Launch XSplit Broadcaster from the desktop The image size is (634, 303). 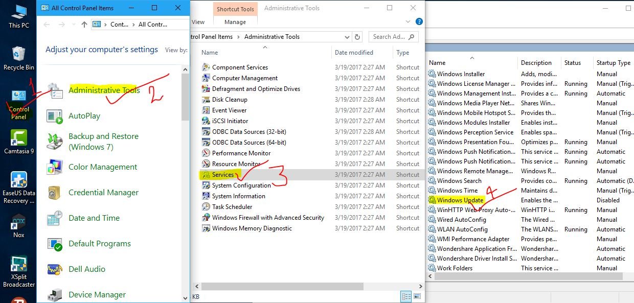[x=19, y=272]
